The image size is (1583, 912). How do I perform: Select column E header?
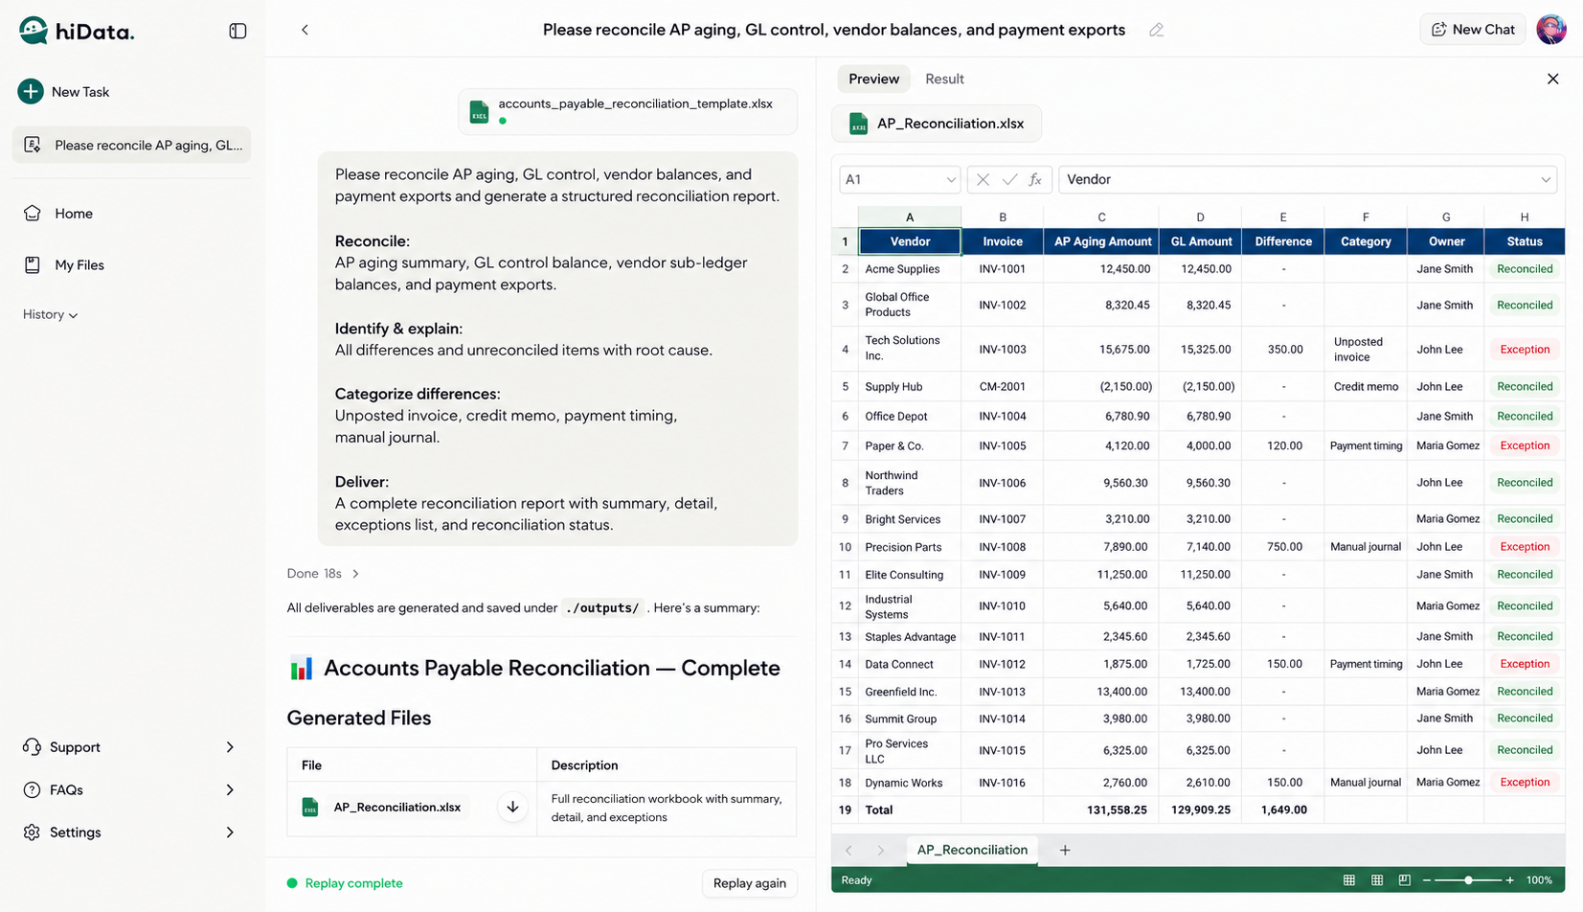click(x=1282, y=217)
